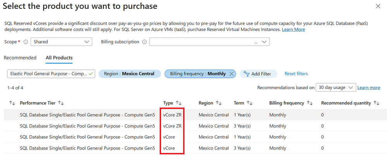Sort by the Region column
The width and height of the screenshot is (387, 156).
(x=218, y=103)
